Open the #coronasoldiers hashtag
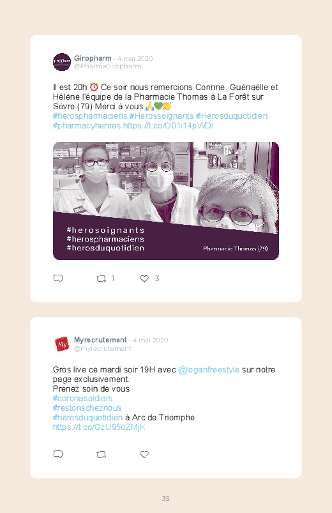Screen dimensions: 332x513 click(x=83, y=399)
